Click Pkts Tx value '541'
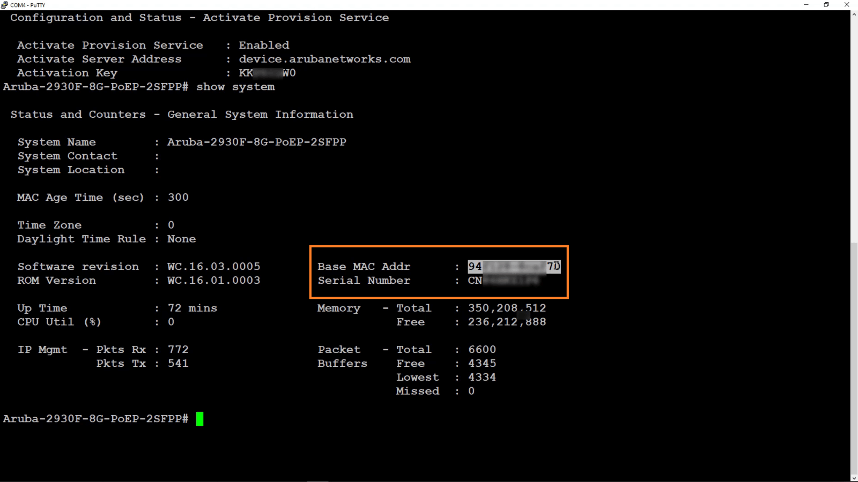This screenshot has height=482, width=858. pos(178,363)
